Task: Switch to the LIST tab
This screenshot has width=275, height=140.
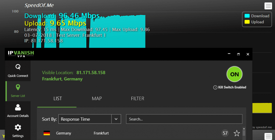Action: pos(57,98)
